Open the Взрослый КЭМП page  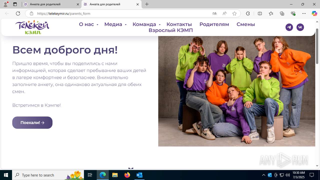click(171, 30)
